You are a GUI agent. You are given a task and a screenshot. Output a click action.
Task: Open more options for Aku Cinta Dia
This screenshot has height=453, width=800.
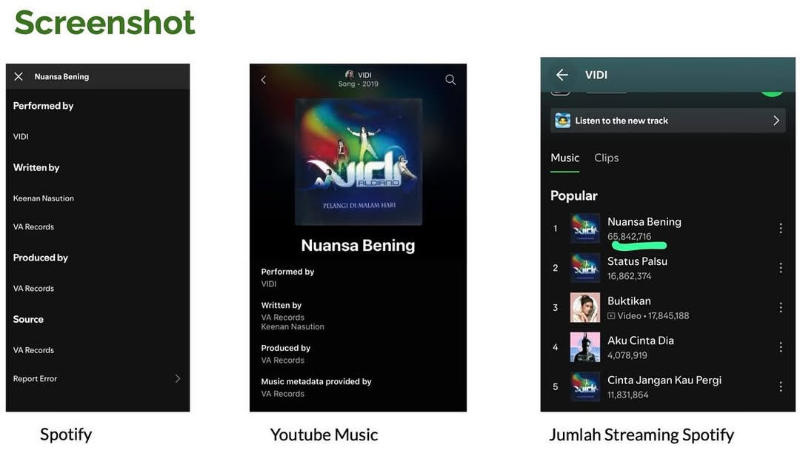(x=780, y=347)
